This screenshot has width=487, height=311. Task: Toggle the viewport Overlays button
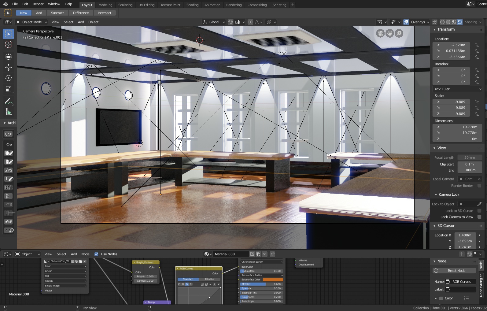(x=406, y=22)
